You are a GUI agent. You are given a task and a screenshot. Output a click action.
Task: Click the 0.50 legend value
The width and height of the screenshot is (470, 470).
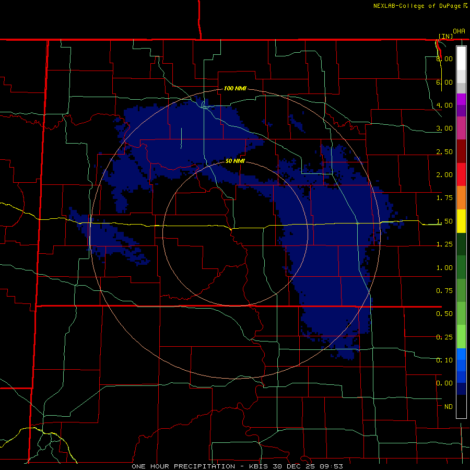point(444,314)
